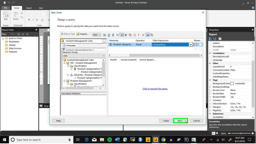Click the Bold formatting icon
The width and height of the screenshot is (256, 144).
coord(29,20)
